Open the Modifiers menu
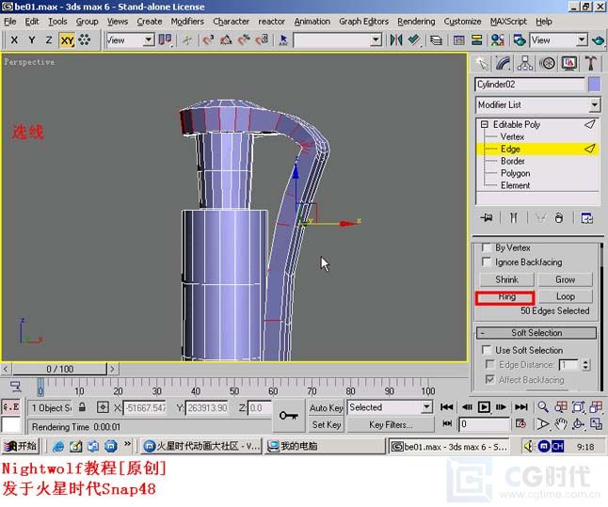Viewport: 608px width, 507px height. pyautogui.click(x=187, y=22)
